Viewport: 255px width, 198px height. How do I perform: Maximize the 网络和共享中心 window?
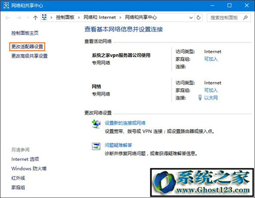[x=229, y=6]
